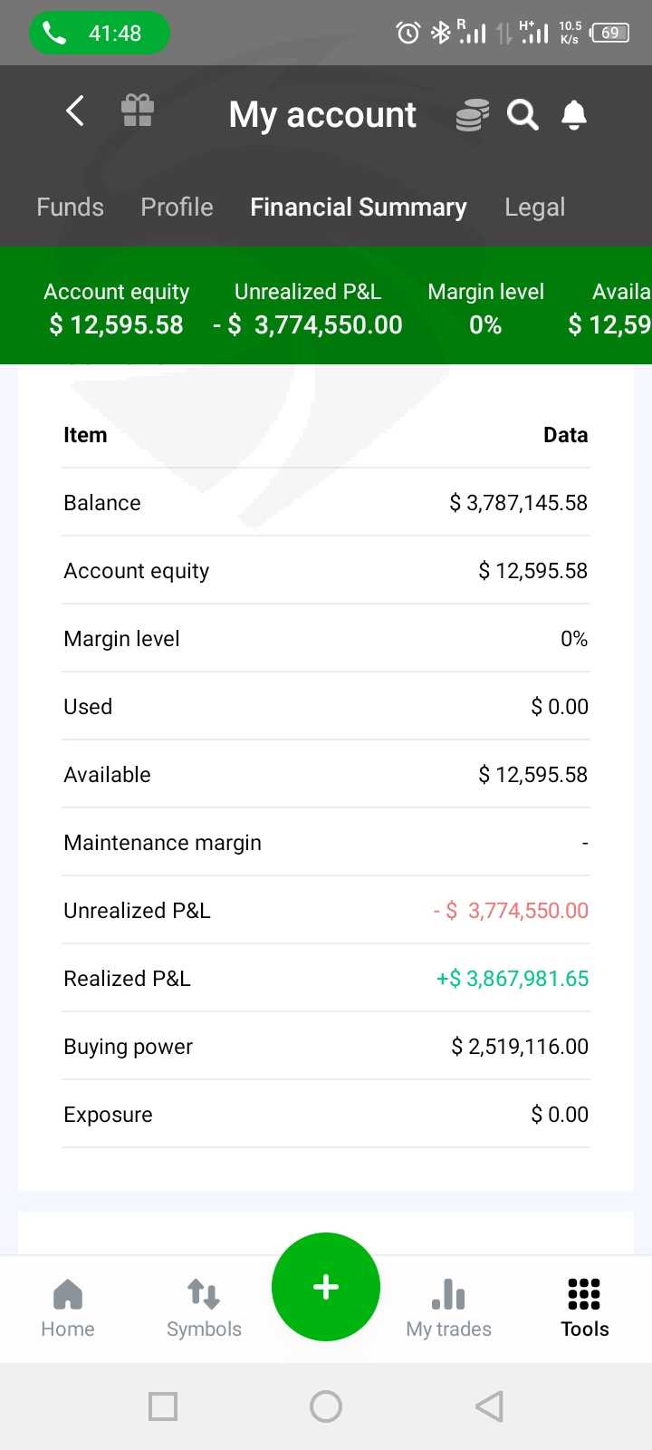
Task: Go to Home in bottom navigation
Action: point(68,1308)
